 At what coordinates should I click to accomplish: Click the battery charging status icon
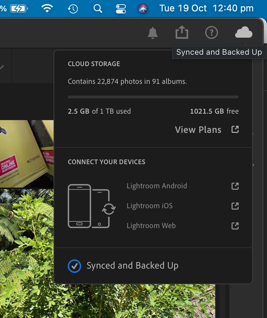coord(19,9)
